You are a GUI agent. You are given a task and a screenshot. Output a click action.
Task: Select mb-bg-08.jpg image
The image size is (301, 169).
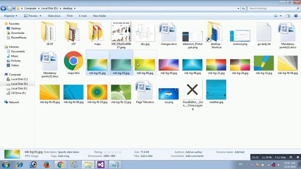coord(192,66)
